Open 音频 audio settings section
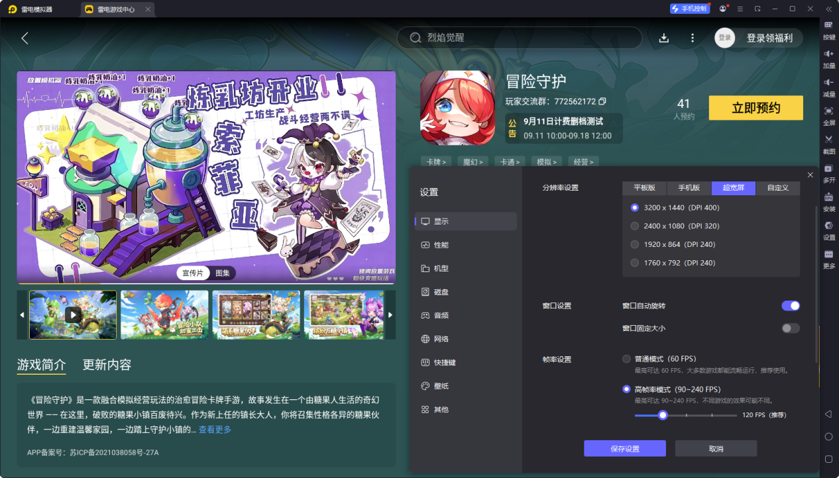839x478 pixels. pos(466,315)
